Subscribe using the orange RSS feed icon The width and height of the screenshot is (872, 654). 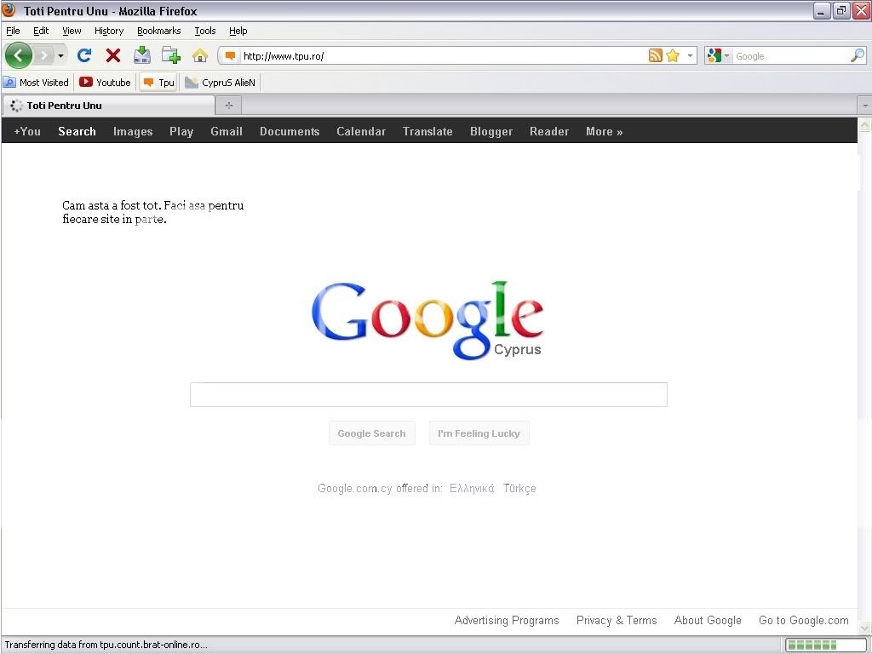(x=656, y=55)
